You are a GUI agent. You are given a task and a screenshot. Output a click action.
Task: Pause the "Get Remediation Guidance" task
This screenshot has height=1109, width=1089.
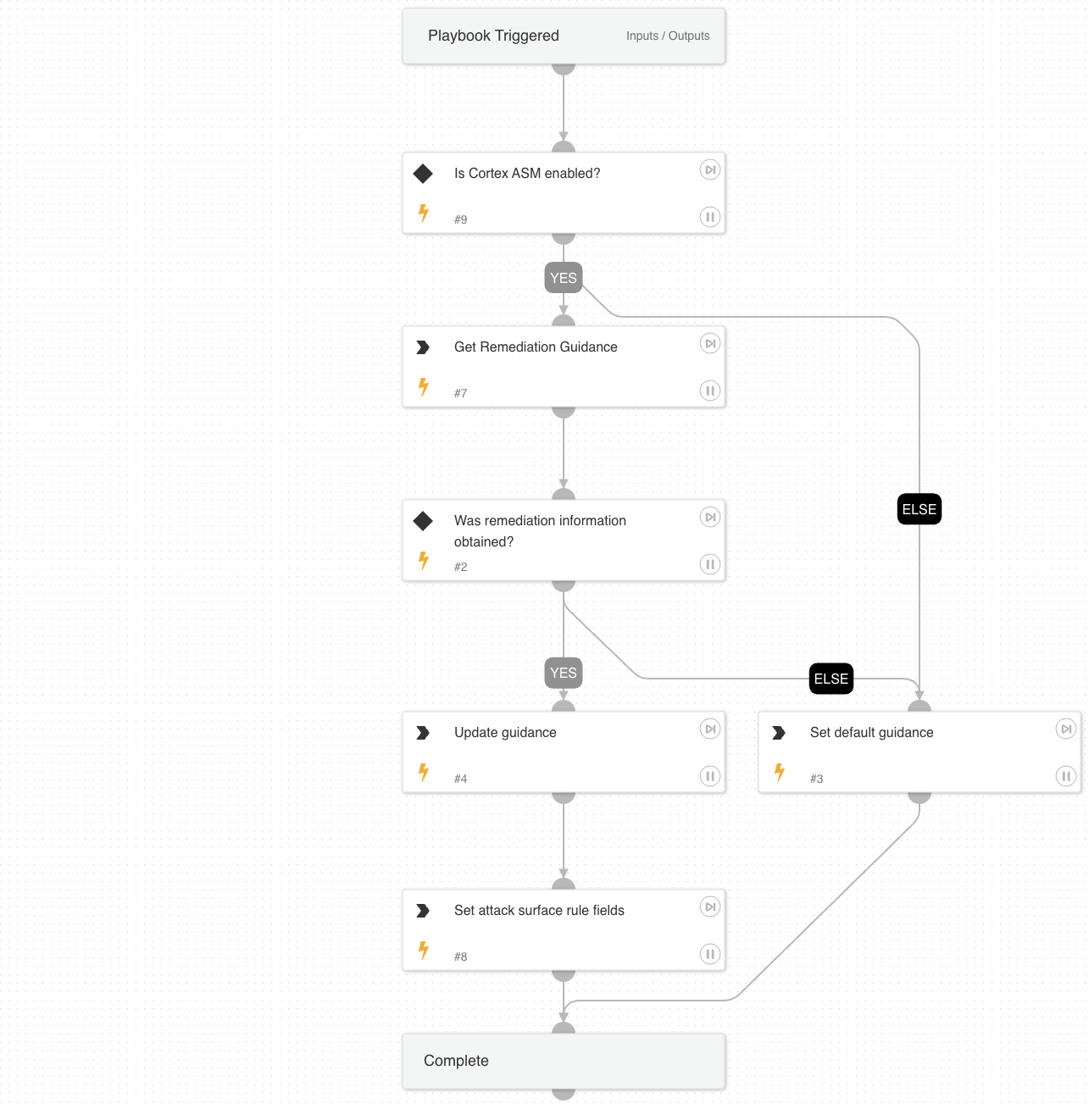tap(709, 391)
